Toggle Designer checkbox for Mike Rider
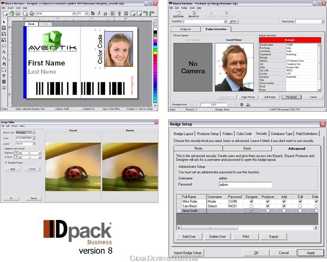This screenshot has height=262, width=327. (251, 201)
